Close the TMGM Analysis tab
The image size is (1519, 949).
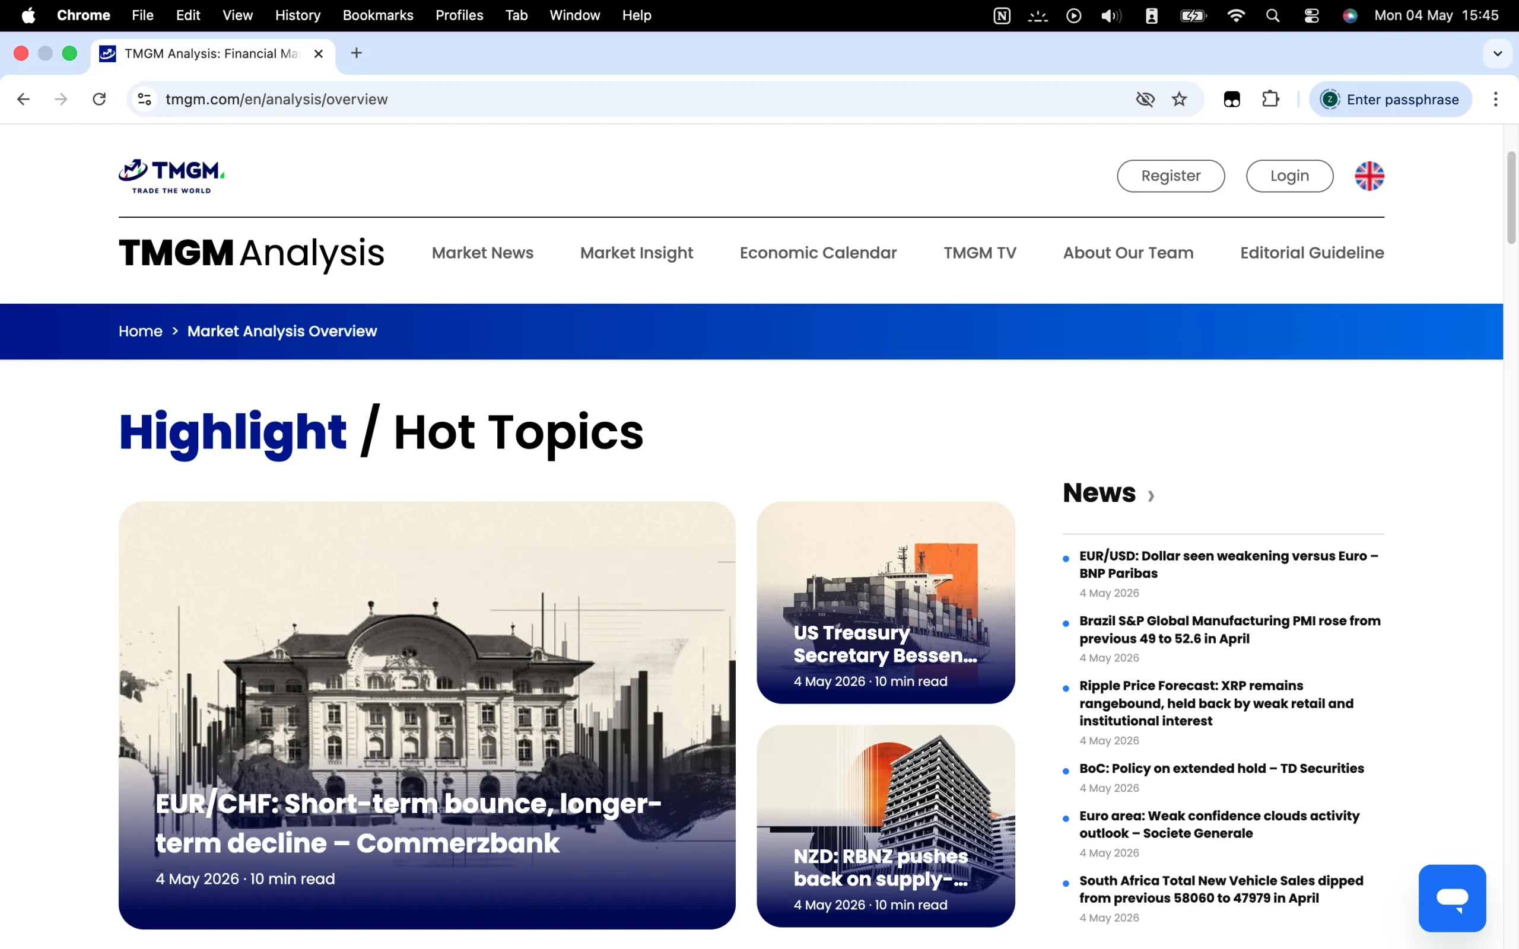click(318, 54)
